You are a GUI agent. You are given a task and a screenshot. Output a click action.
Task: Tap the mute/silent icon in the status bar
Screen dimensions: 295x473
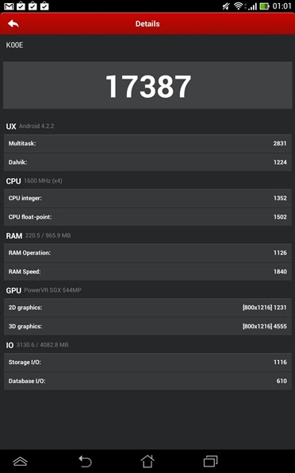pos(226,6)
